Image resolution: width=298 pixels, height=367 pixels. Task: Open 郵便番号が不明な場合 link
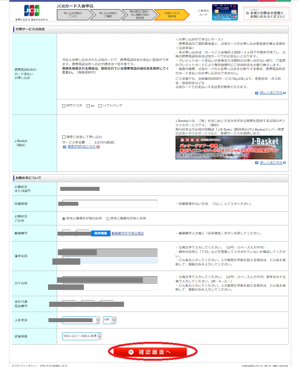click(x=128, y=233)
